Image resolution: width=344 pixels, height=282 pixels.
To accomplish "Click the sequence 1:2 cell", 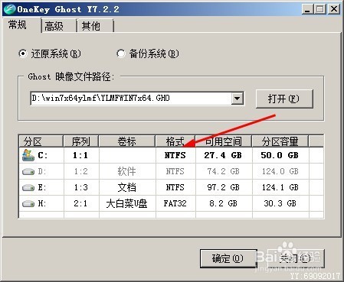I will tap(80, 171).
